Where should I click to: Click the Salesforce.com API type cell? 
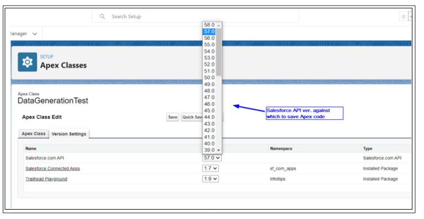click(382, 158)
